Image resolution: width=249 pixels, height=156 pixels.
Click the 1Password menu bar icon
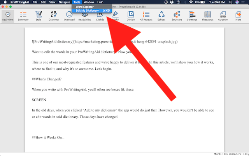click(166, 2)
